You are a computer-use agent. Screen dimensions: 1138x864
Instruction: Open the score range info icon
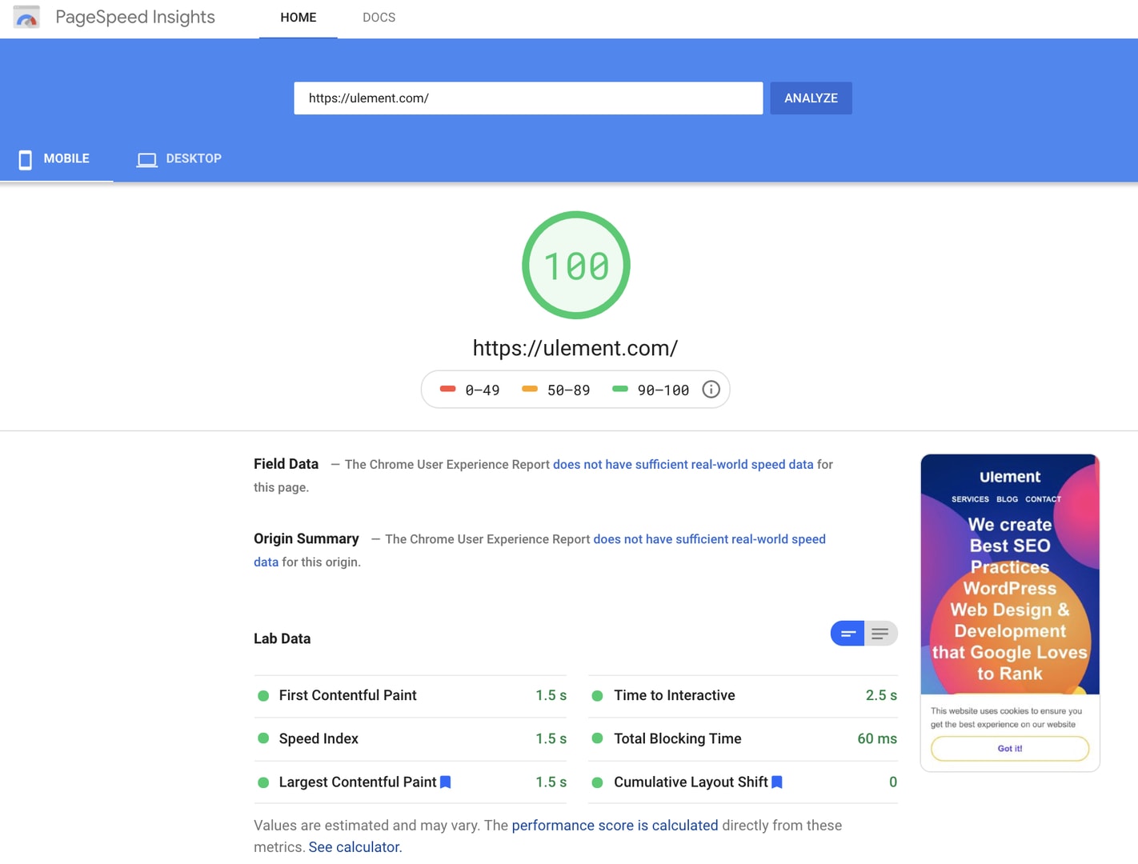711,390
